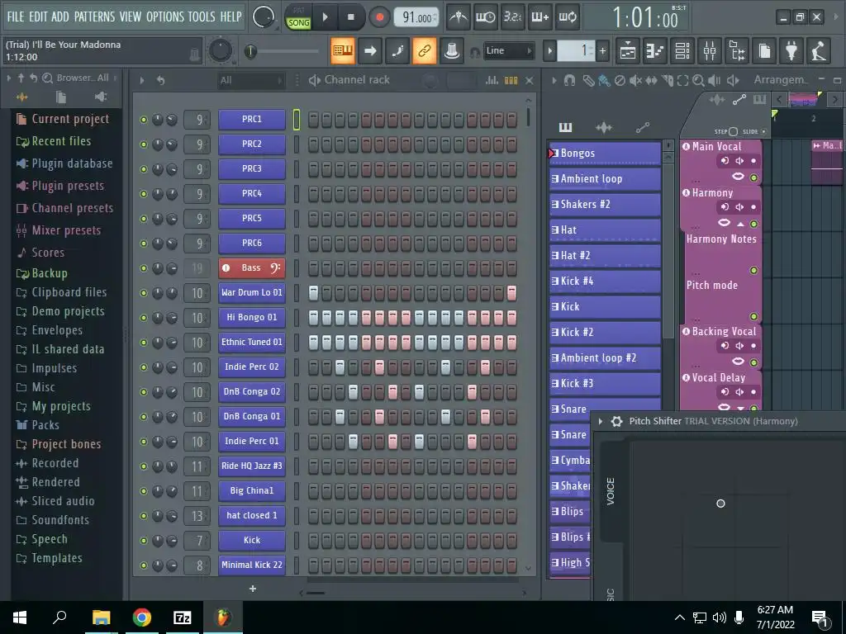Open the TOOLS menu
This screenshot has width=846, height=634.
(202, 17)
